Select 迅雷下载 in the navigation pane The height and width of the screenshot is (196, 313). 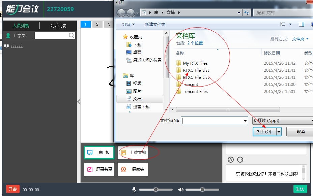point(138,107)
